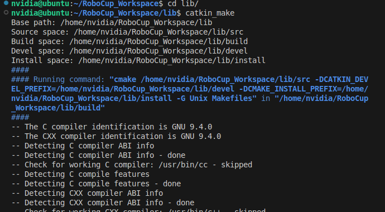
Task: Click the '_Workspace/lib/build"' path line
Action: coord(58,108)
